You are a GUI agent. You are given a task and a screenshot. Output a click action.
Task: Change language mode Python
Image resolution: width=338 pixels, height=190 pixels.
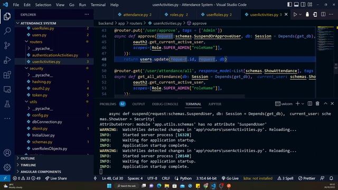click(185, 178)
